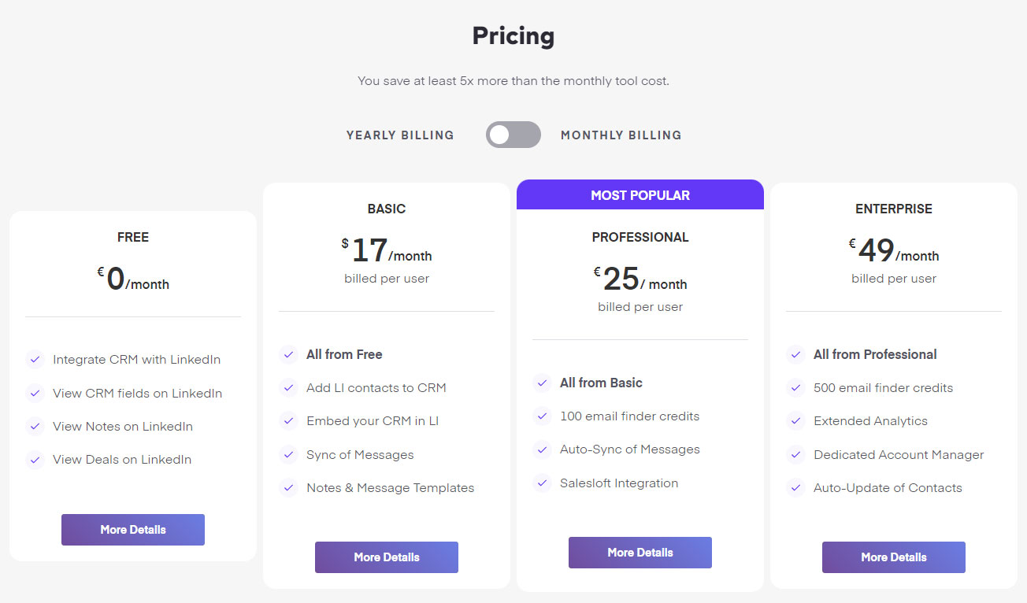Select the MONTHLY BILLING label

(x=621, y=135)
